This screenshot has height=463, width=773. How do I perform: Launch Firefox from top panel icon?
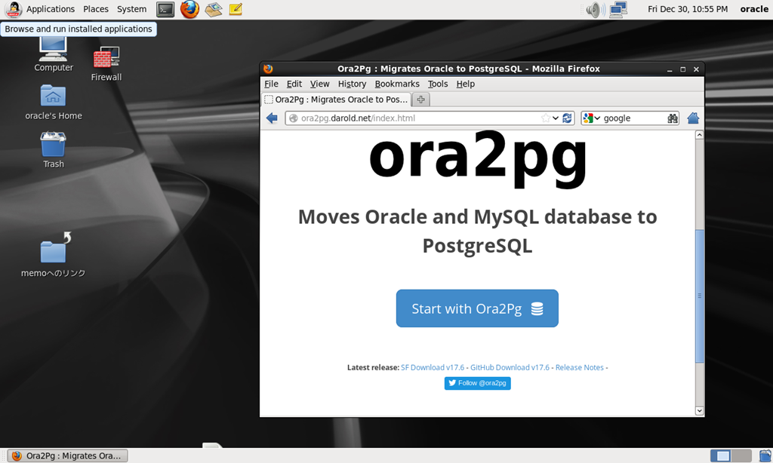(x=189, y=9)
